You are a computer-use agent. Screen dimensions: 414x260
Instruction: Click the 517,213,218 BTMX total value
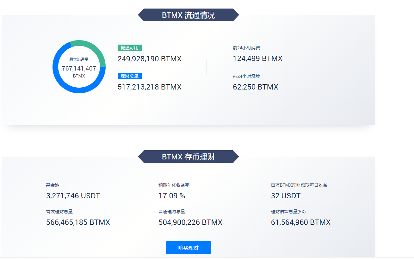tap(149, 87)
